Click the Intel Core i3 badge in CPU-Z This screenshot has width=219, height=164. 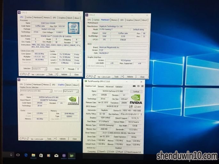[x=74, y=28]
